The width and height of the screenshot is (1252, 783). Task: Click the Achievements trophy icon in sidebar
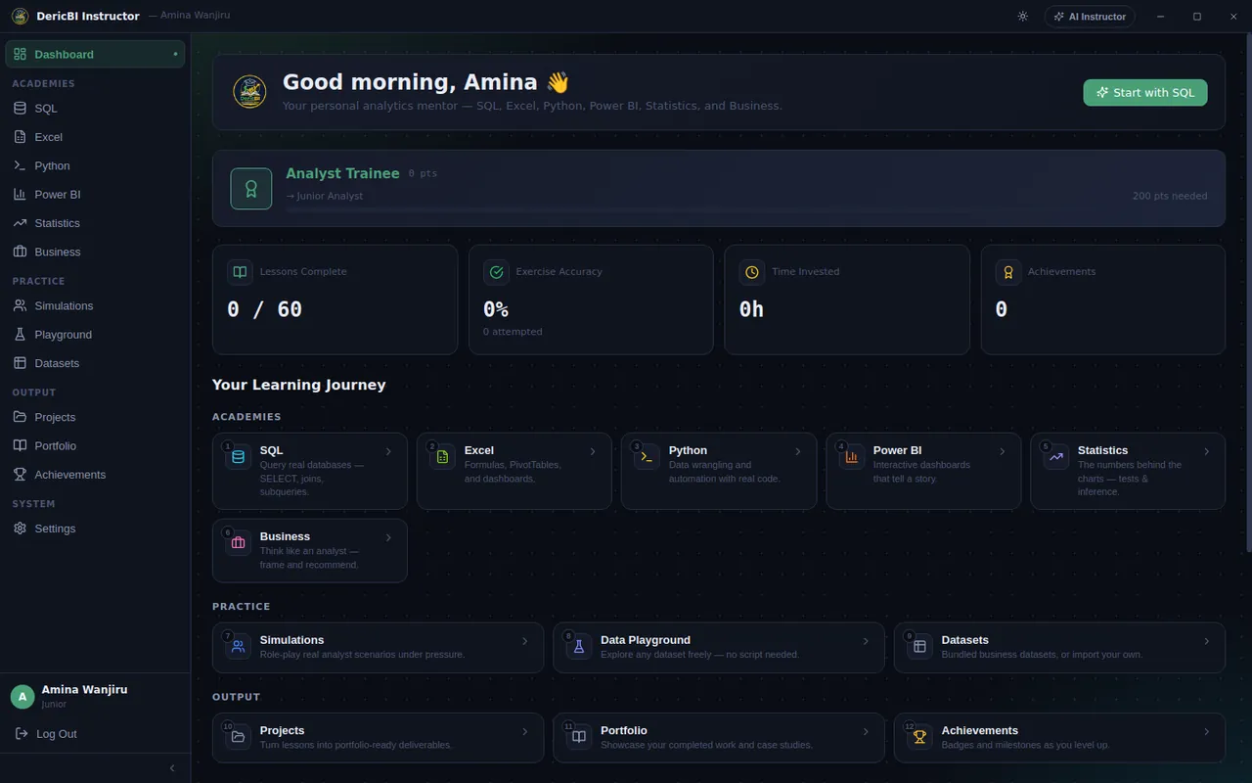click(20, 474)
